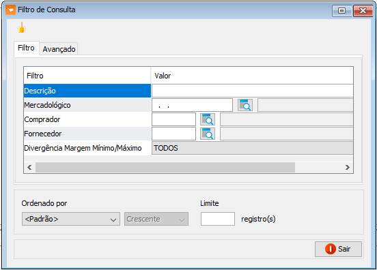
Task: Click the Mercadológico code input field
Action: click(x=192, y=105)
